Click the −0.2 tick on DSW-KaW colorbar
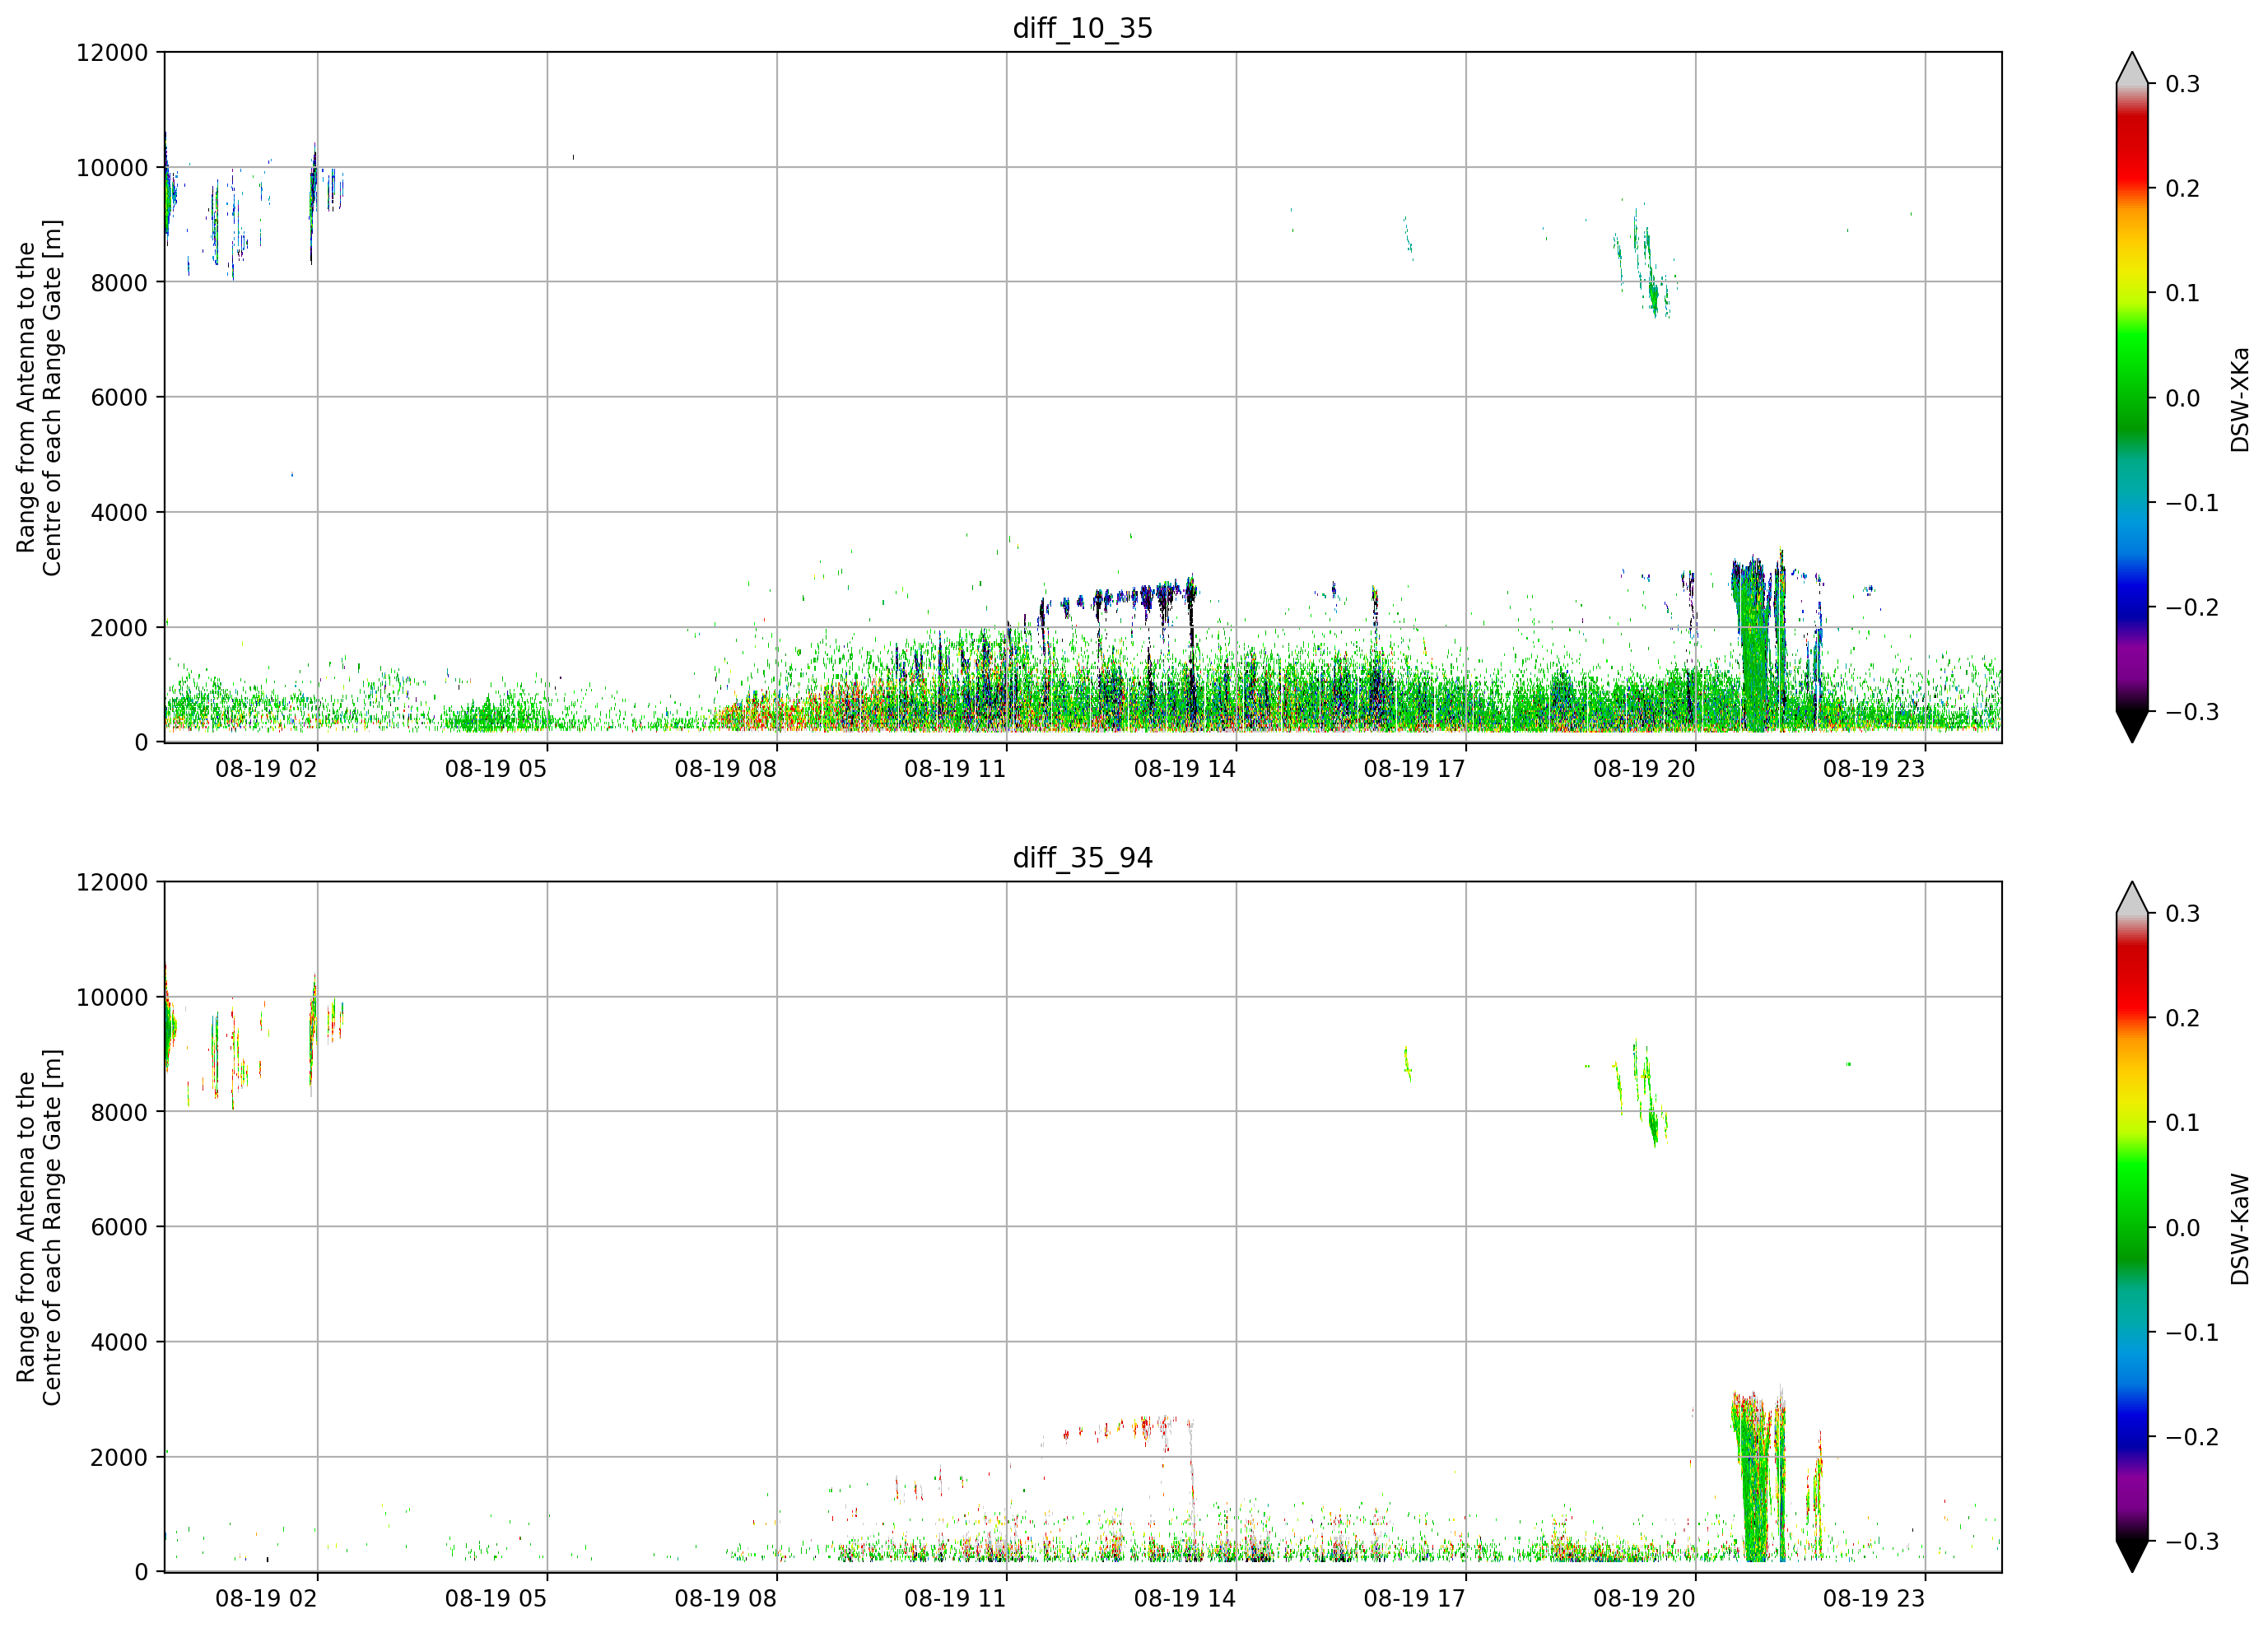This screenshot has height=1628, width=2268. click(2192, 1438)
